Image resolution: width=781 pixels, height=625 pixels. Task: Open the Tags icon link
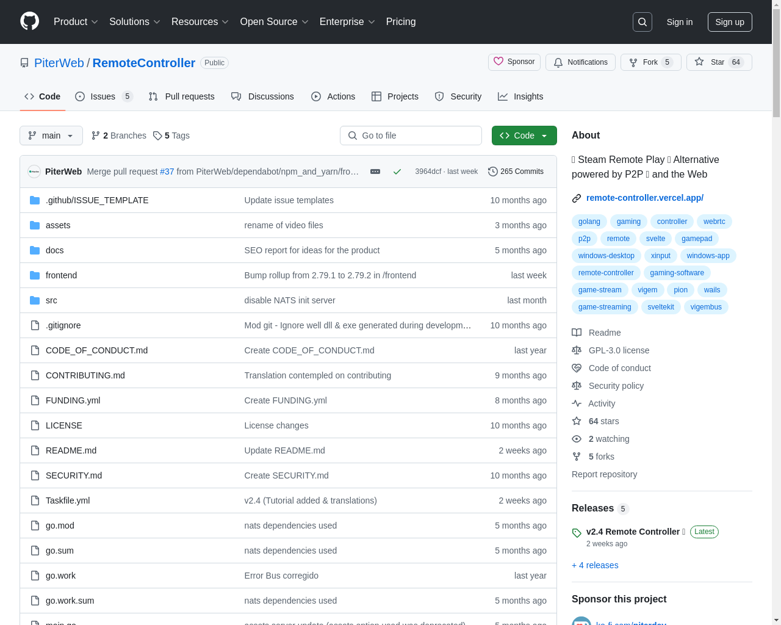pyautogui.click(x=171, y=135)
